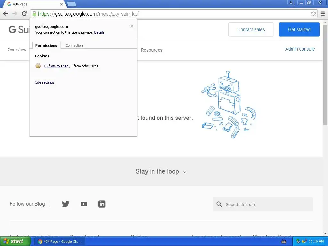328x246 pixels.
Task: Click the first system tray notification icon
Action: tap(298, 241)
